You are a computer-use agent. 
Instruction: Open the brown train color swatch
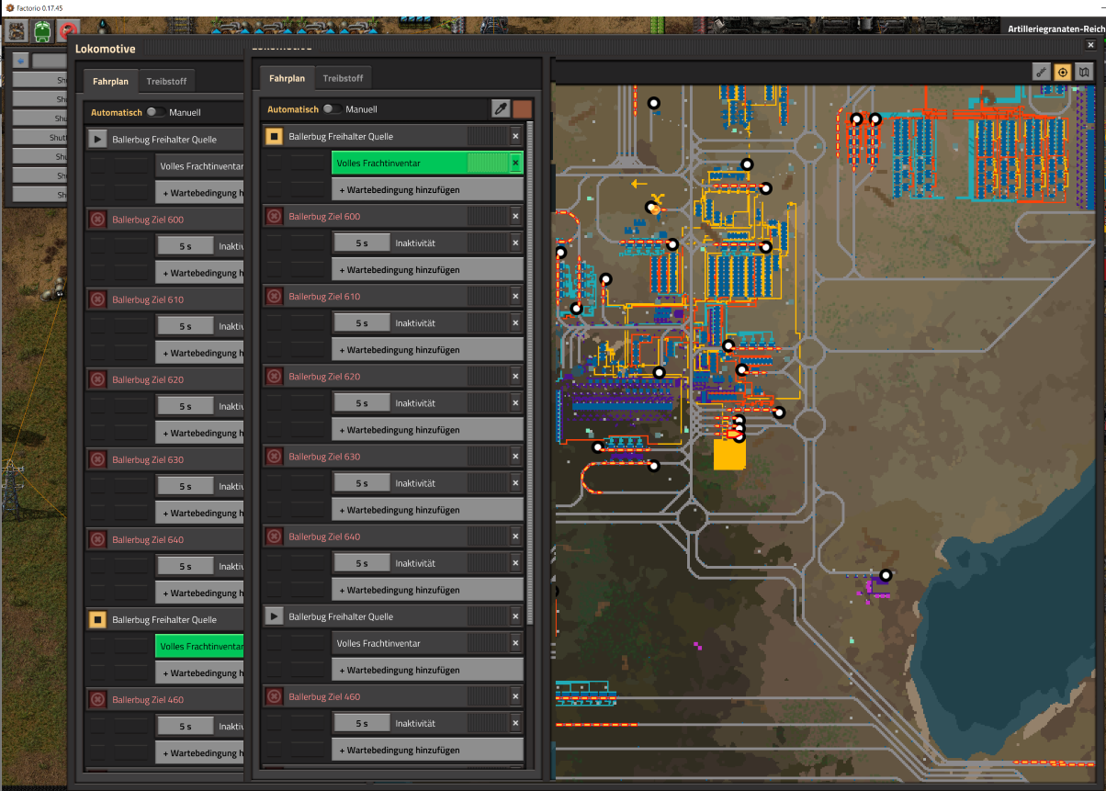523,108
